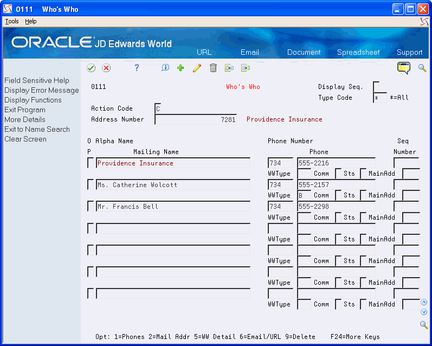Click Exit Program link
The width and height of the screenshot is (432, 346).
(25, 110)
